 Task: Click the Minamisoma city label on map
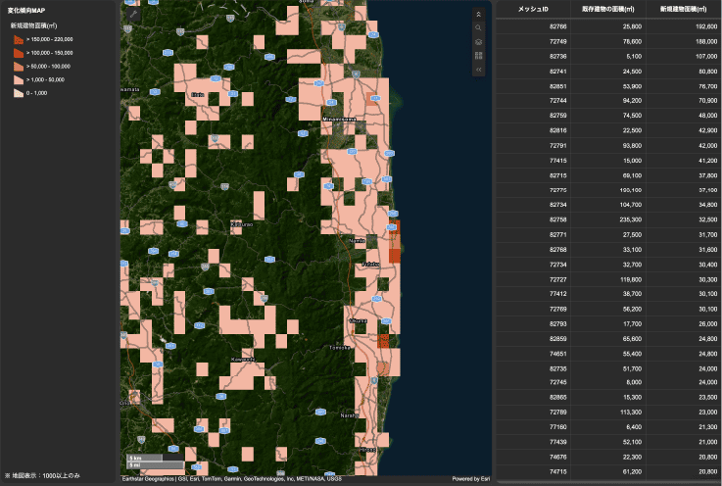click(x=341, y=120)
